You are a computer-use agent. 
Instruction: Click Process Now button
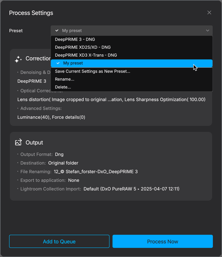click(163, 242)
